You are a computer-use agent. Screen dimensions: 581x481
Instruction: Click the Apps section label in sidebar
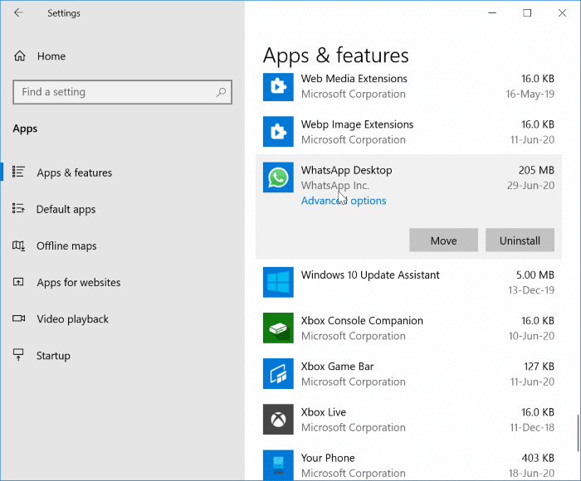click(25, 129)
